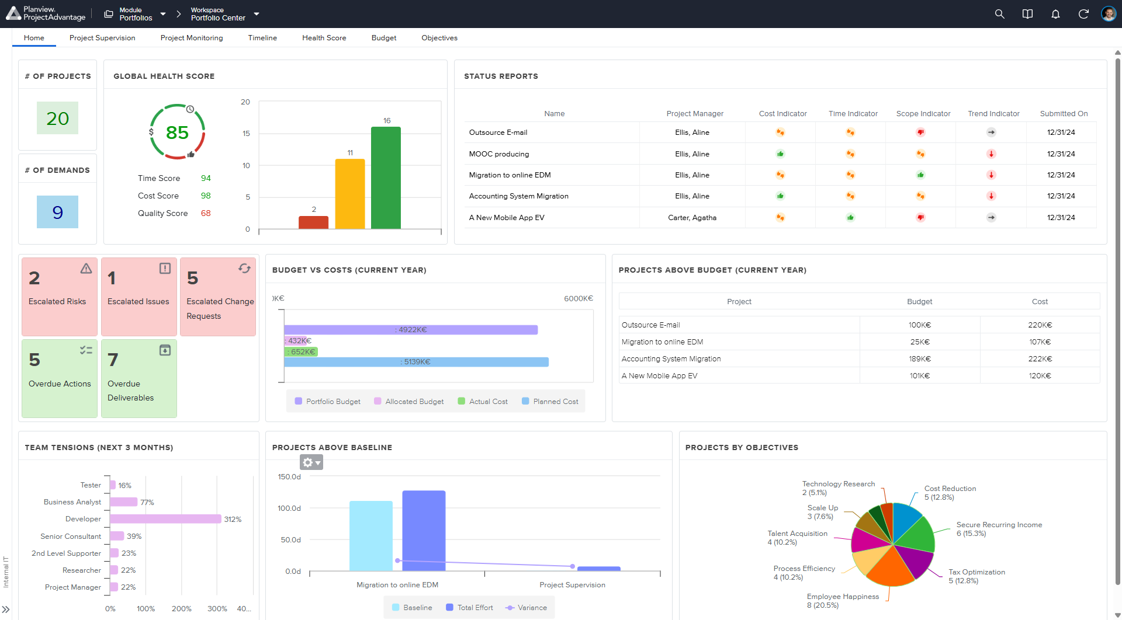Click the Escalated Issues exclamation icon
This screenshot has height=620, width=1122.
click(165, 269)
